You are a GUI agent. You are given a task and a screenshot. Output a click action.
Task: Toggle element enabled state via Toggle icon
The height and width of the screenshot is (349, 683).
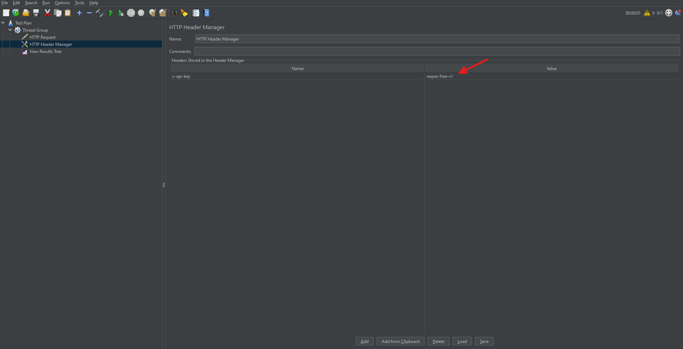tap(99, 13)
